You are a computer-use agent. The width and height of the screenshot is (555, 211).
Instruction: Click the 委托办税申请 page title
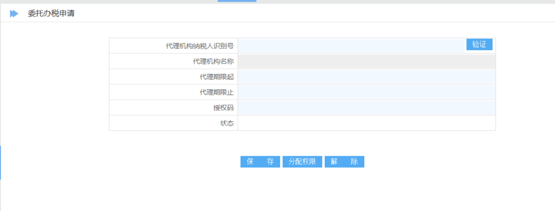(x=51, y=14)
